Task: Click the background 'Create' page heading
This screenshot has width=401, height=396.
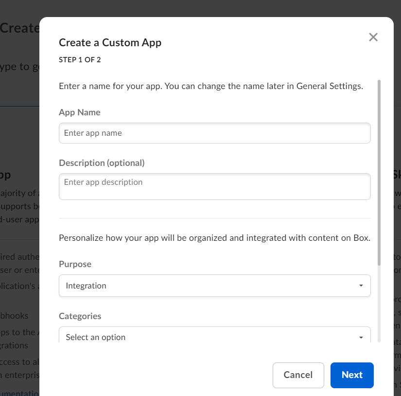Action: (19, 28)
